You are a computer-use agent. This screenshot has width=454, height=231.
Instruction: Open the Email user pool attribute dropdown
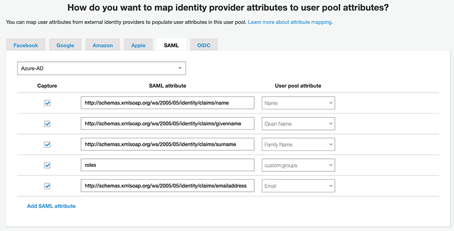298,186
